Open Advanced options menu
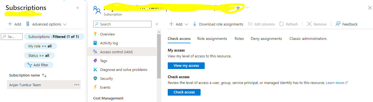The image size is (373, 102). tap(46, 24)
